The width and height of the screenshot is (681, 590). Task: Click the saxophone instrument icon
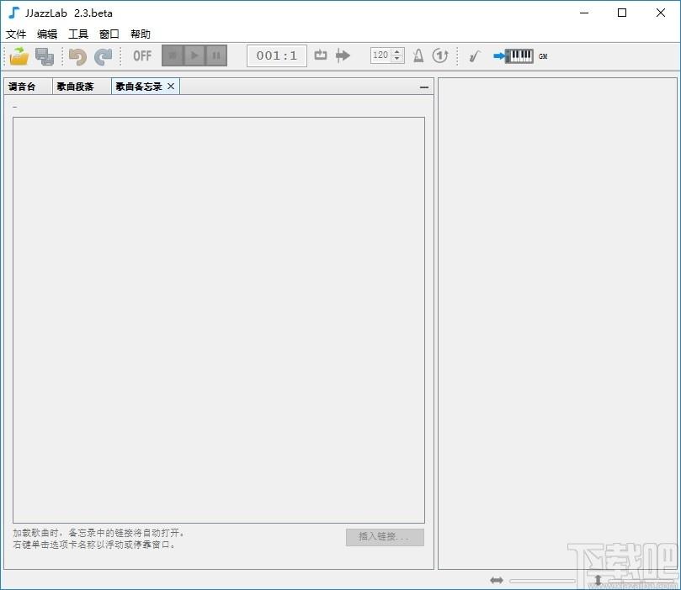point(474,56)
